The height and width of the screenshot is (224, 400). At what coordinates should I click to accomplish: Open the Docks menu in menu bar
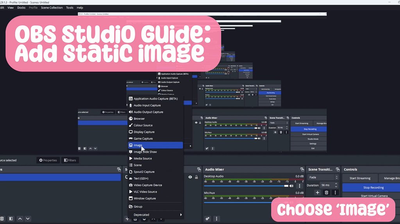[x=21, y=7]
